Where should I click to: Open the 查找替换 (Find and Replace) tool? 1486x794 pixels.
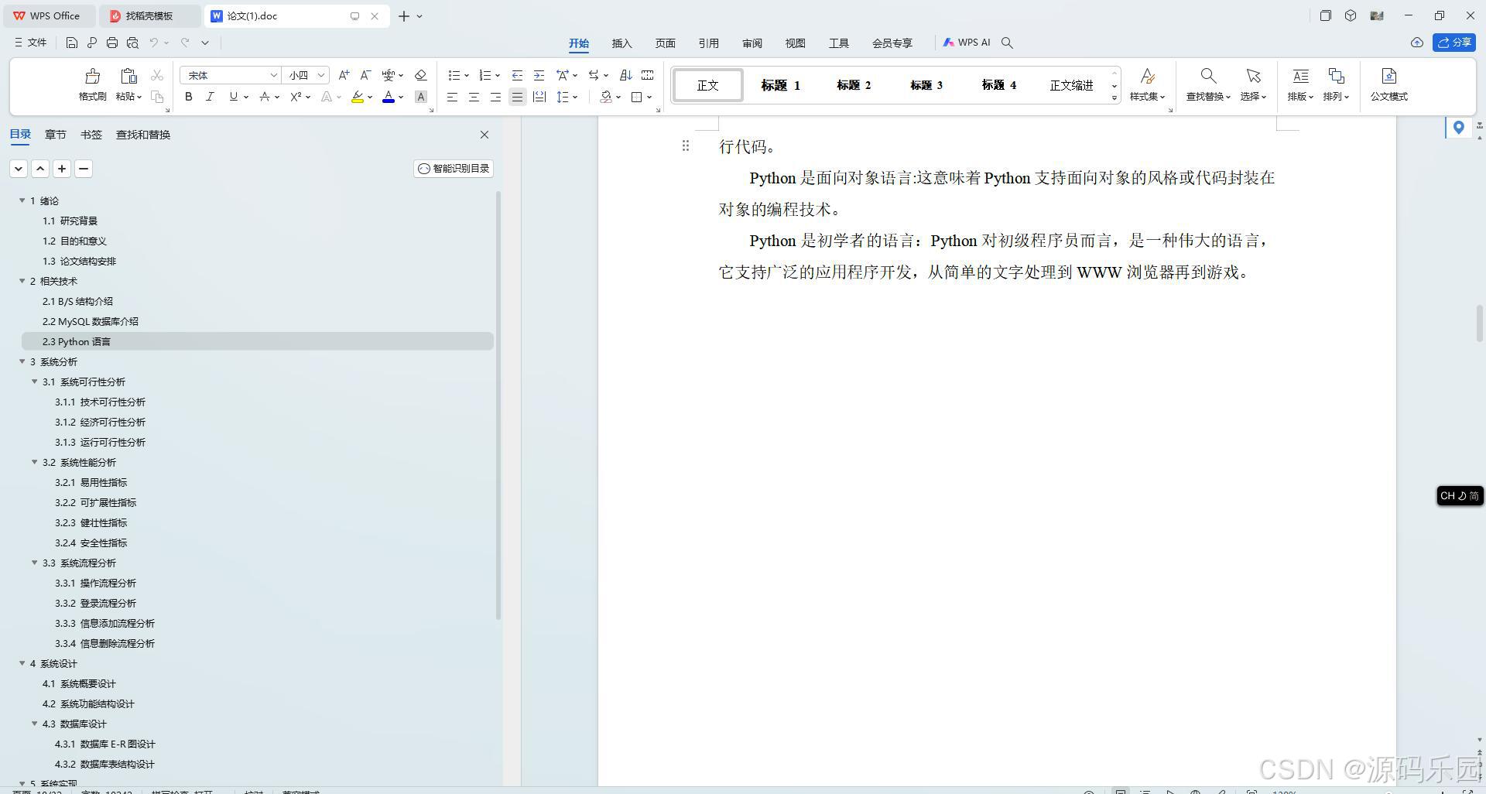(1207, 85)
